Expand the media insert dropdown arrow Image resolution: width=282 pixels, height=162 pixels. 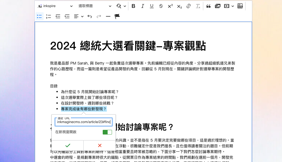pyautogui.click(x=232, y=6)
